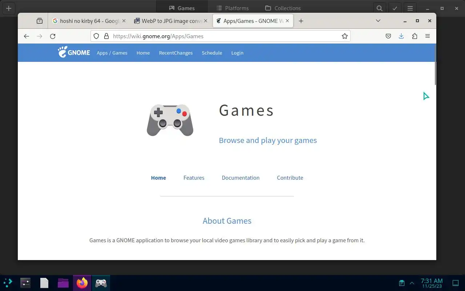Open the Contribute section link
This screenshot has width=465, height=291.
click(x=290, y=178)
